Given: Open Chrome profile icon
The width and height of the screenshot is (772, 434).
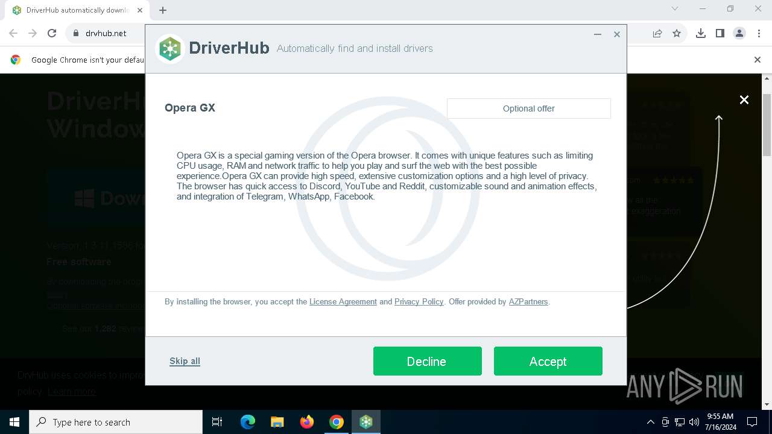Looking at the screenshot, I should coord(739,33).
